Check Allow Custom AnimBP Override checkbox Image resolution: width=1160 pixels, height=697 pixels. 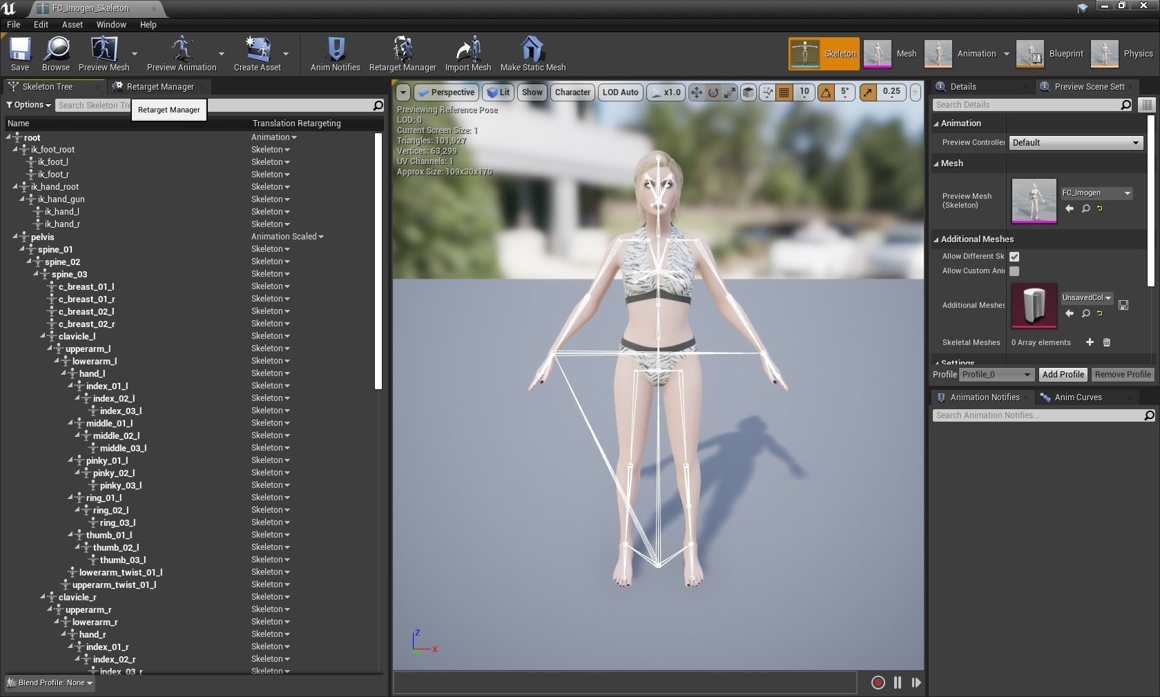pyautogui.click(x=1014, y=271)
